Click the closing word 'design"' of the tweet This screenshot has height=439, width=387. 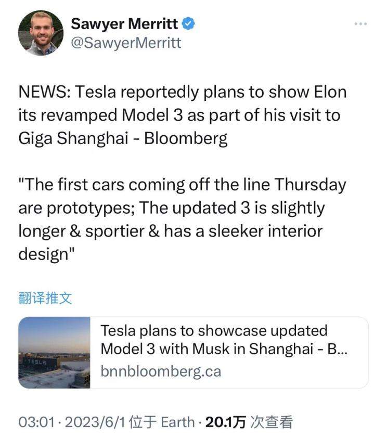pos(46,255)
